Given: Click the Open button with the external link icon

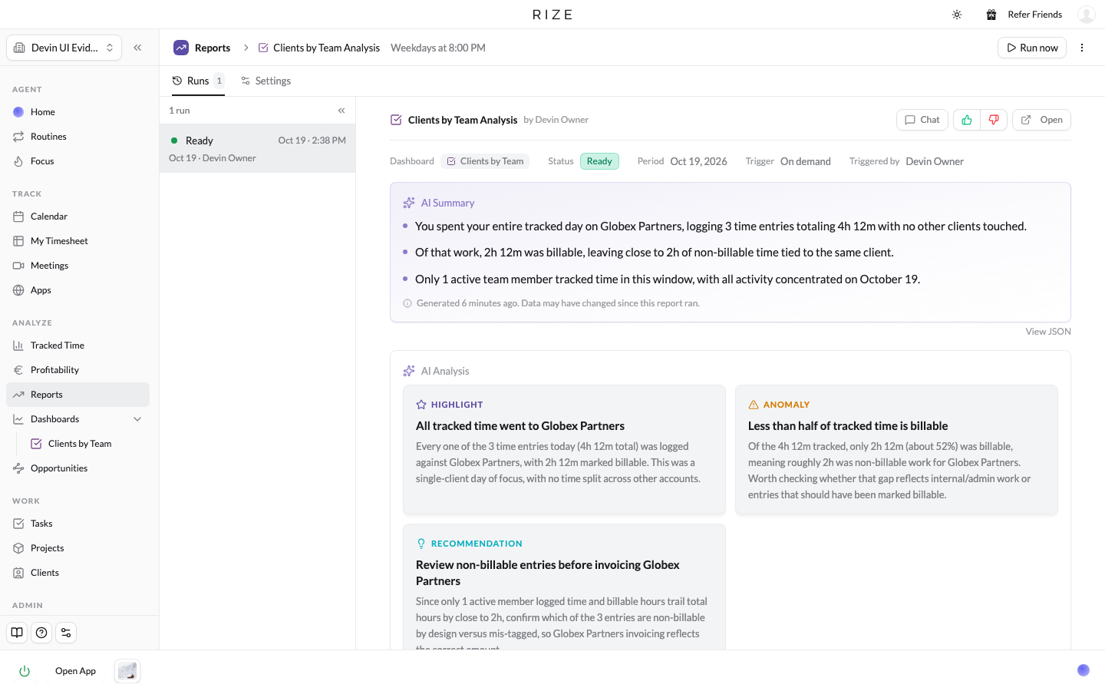Looking at the screenshot, I should tap(1041, 120).
